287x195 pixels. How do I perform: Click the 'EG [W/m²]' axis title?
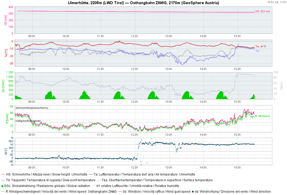tap(3, 86)
